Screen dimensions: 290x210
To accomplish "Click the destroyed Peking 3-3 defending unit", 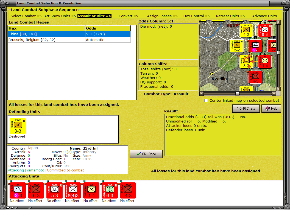I will [18, 126].
